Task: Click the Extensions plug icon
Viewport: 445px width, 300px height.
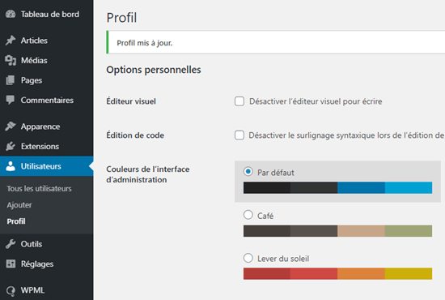Action: [11, 146]
